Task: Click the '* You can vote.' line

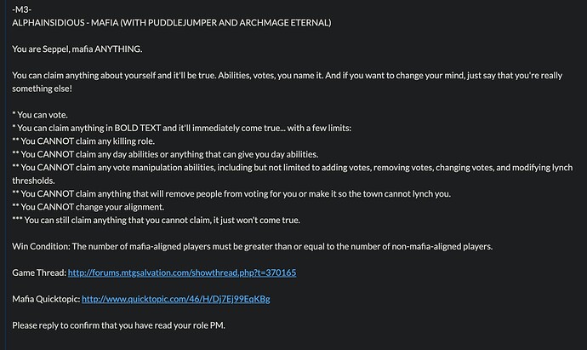Action: point(40,115)
